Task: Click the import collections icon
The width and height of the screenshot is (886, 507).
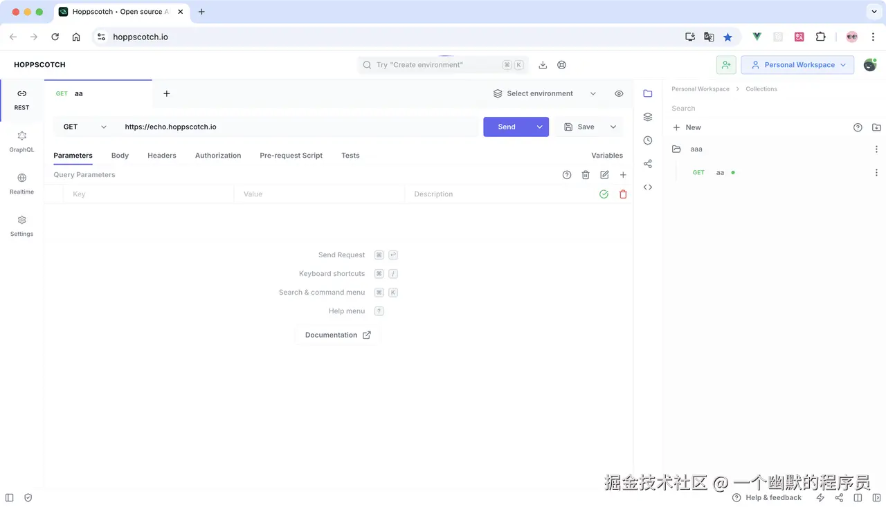Action: pos(876,127)
